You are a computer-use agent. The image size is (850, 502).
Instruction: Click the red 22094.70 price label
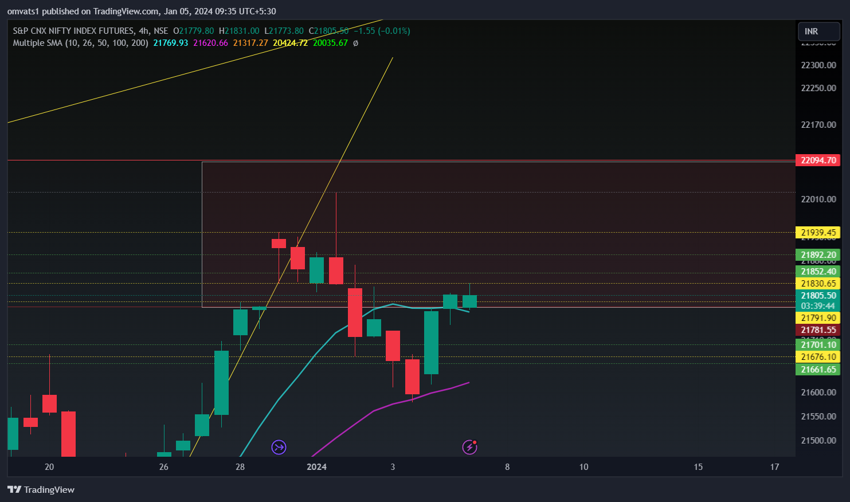818,160
